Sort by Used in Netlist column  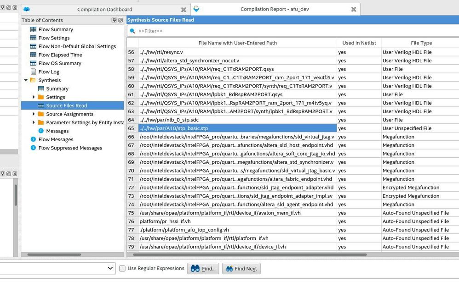pyautogui.click(x=359, y=43)
